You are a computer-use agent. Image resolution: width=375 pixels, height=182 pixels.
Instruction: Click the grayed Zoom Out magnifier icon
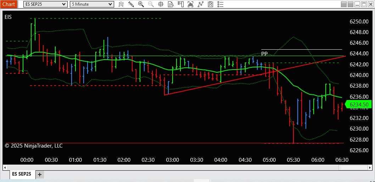(x=151, y=4)
